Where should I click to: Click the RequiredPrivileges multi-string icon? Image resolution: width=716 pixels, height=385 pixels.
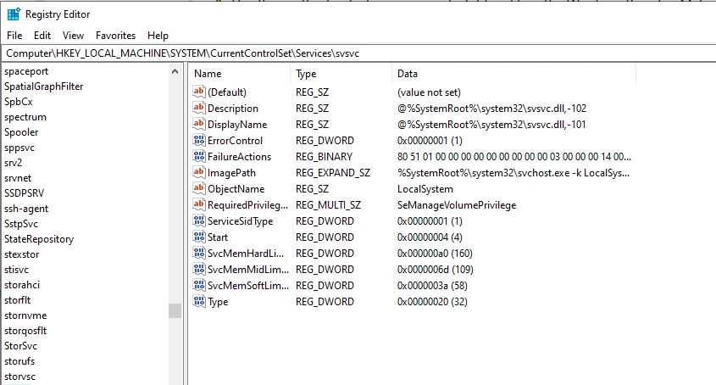tap(198, 204)
